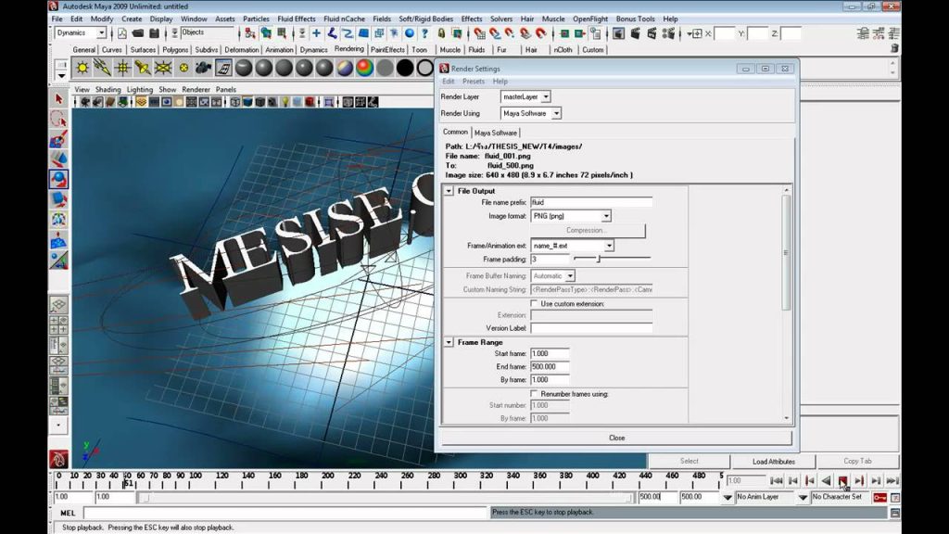The height and width of the screenshot is (534, 949).
Task: Switch to the Polygons shelf tab
Action: (x=175, y=50)
